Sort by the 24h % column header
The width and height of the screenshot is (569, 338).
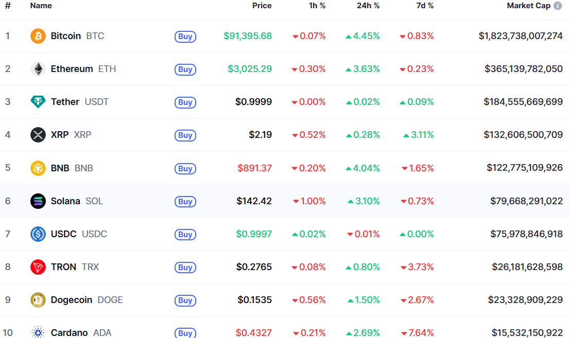tap(368, 6)
